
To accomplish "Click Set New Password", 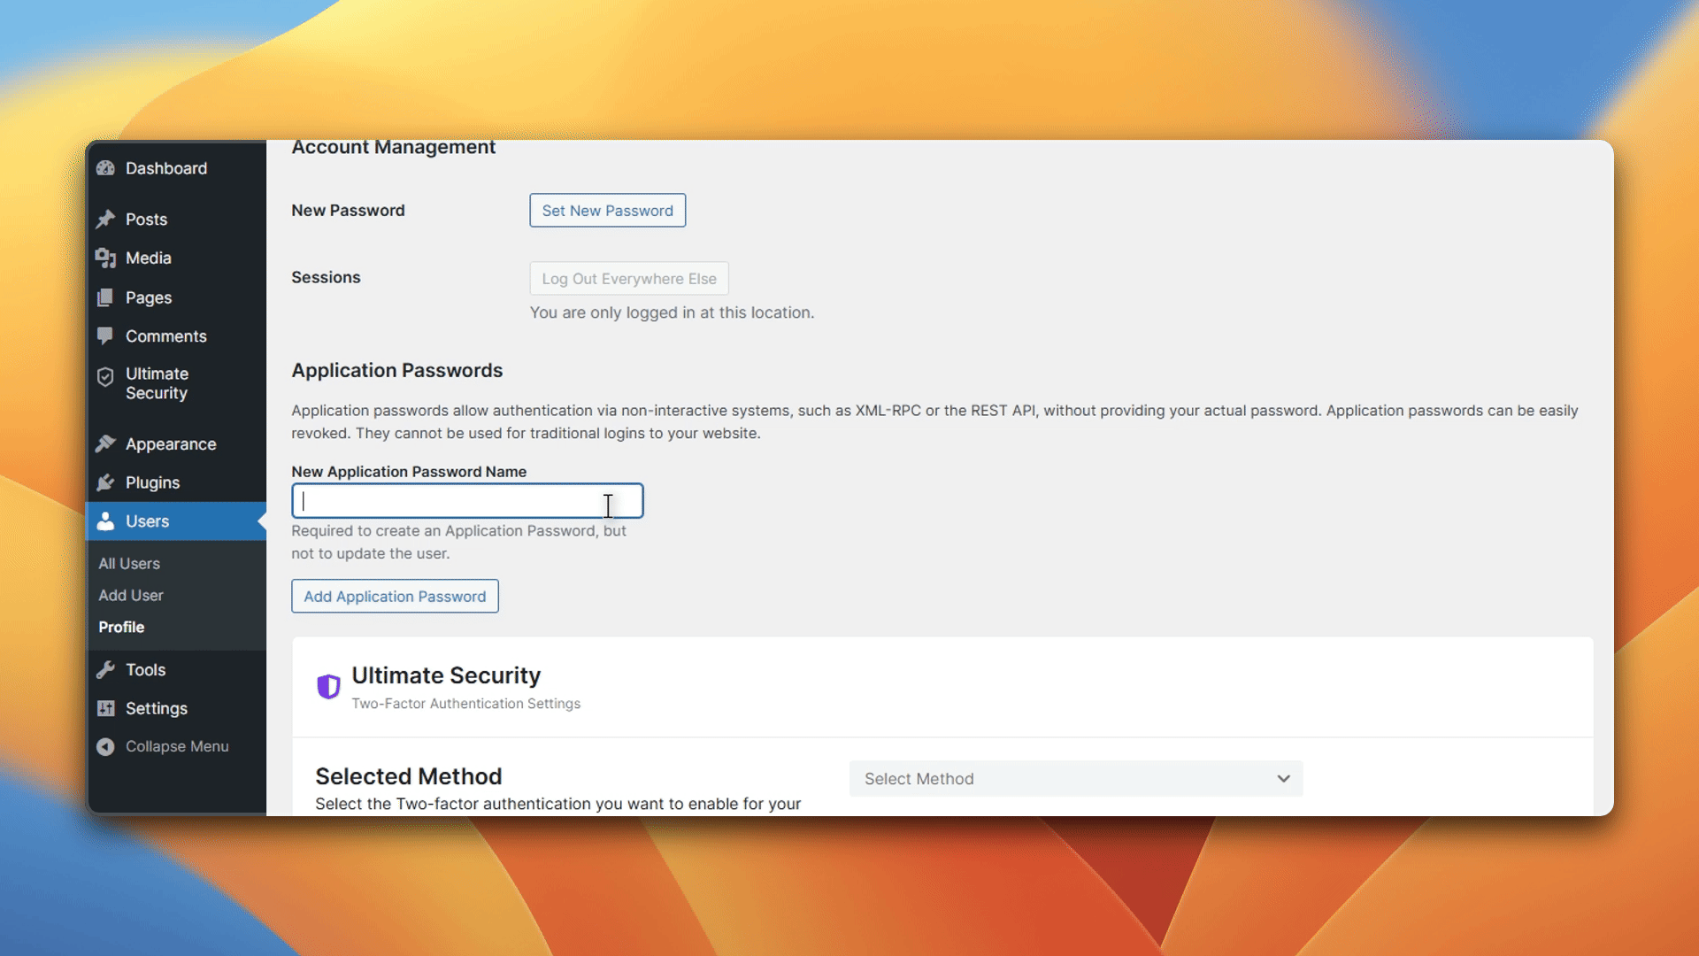I will pyautogui.click(x=607, y=210).
